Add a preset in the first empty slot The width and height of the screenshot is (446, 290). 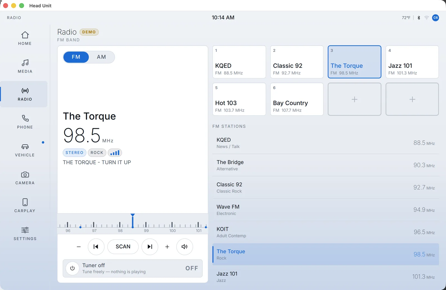pos(355,99)
